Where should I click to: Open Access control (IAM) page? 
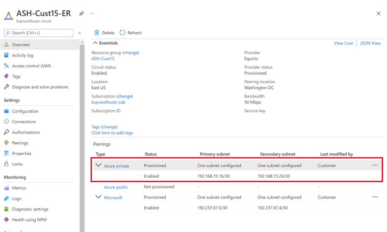pos(31,66)
